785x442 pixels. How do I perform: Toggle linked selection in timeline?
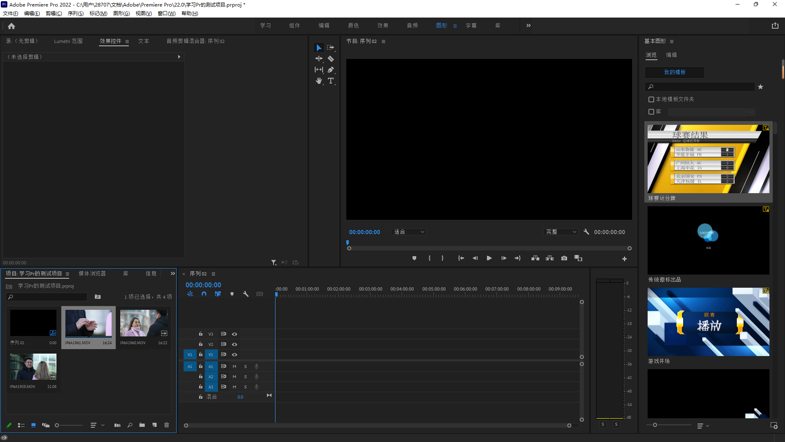point(218,294)
